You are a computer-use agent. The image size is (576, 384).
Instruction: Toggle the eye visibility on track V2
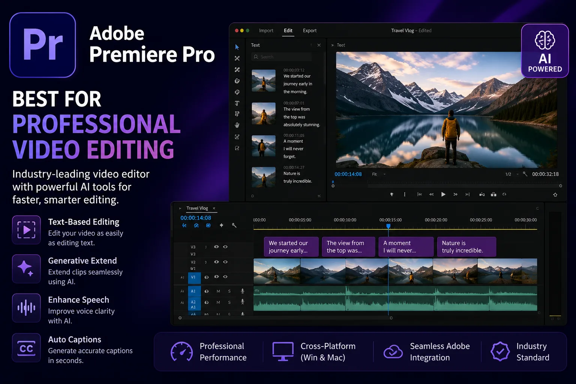pos(225,262)
